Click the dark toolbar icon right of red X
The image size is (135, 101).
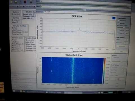pyautogui.click(x=31, y=2)
